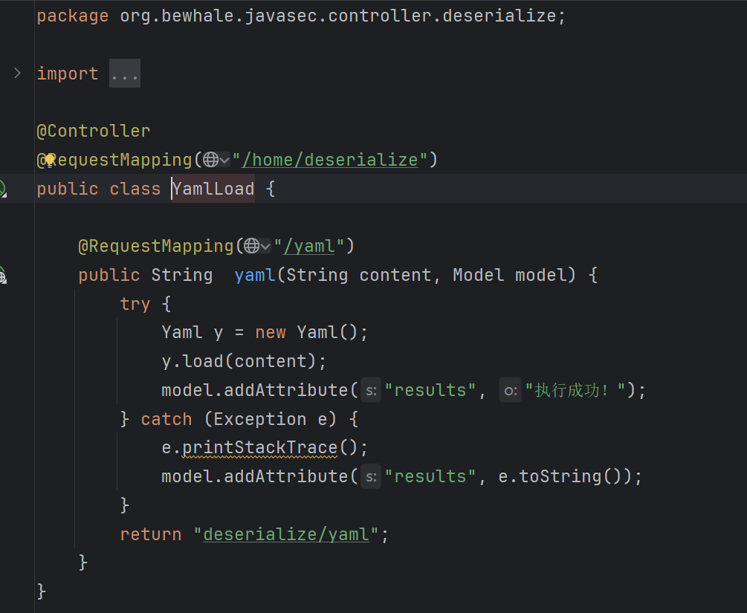Follow the /yaml mapping link

309,246
